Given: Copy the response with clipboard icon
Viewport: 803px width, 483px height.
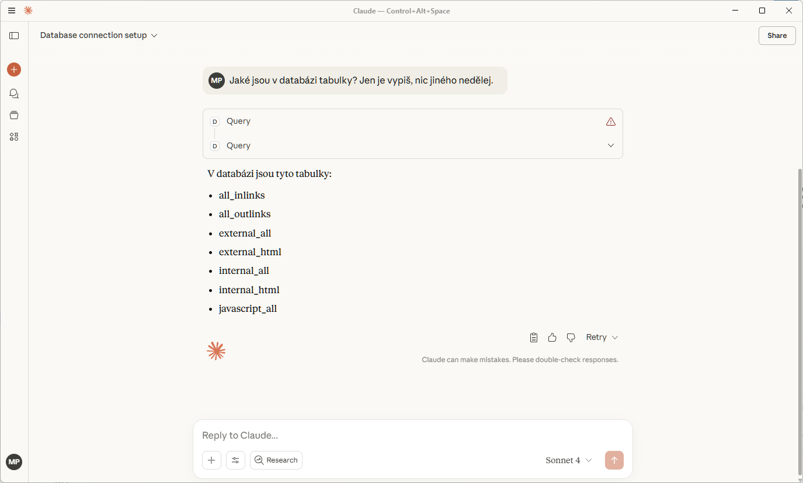Looking at the screenshot, I should 534,338.
